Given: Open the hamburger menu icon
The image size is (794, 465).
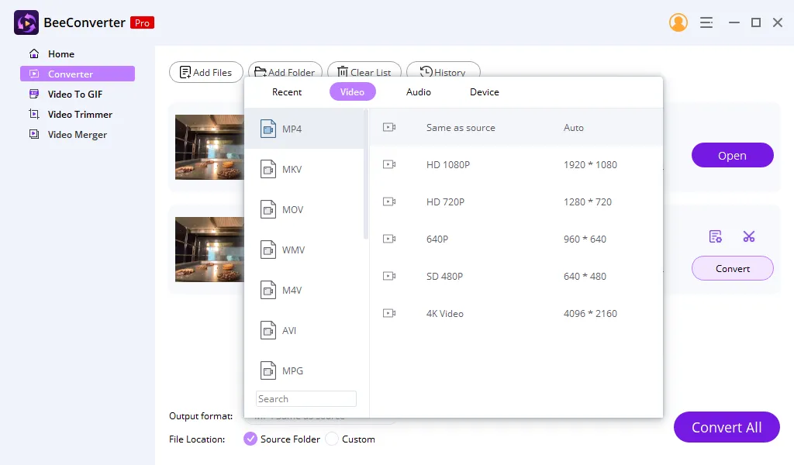Looking at the screenshot, I should [706, 22].
